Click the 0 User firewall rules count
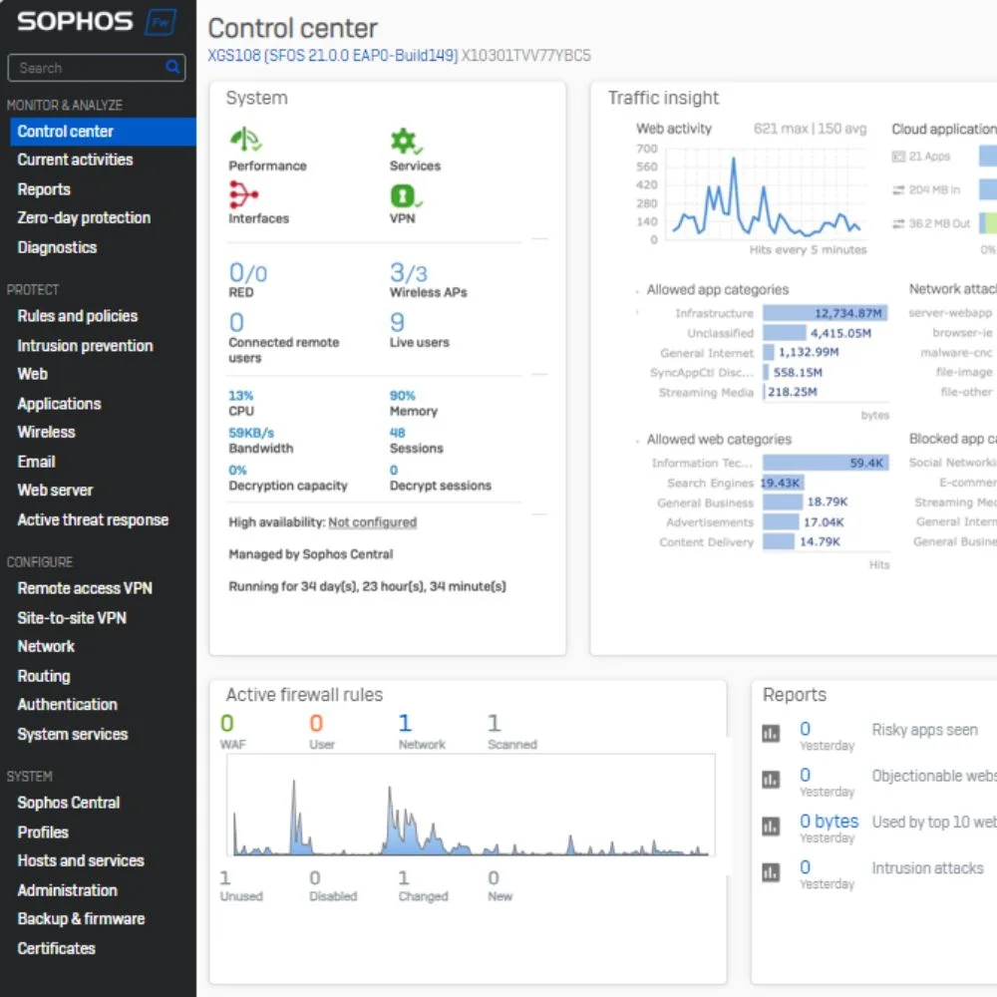997x997 pixels. point(316,724)
